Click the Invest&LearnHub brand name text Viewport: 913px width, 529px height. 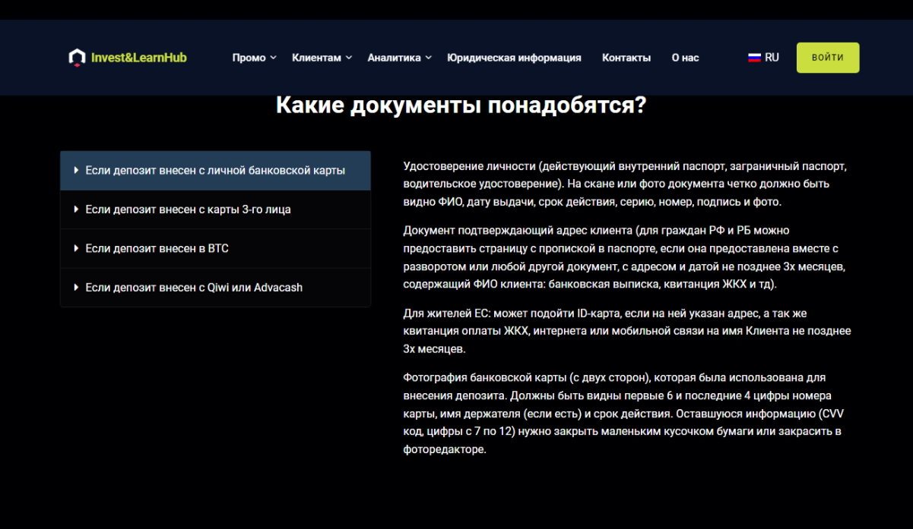138,58
